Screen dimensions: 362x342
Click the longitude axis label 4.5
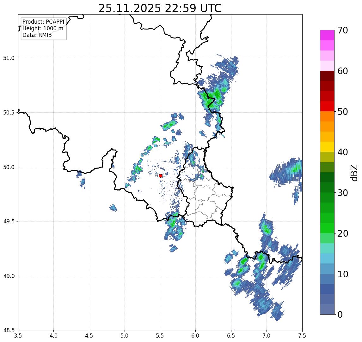click(89, 336)
